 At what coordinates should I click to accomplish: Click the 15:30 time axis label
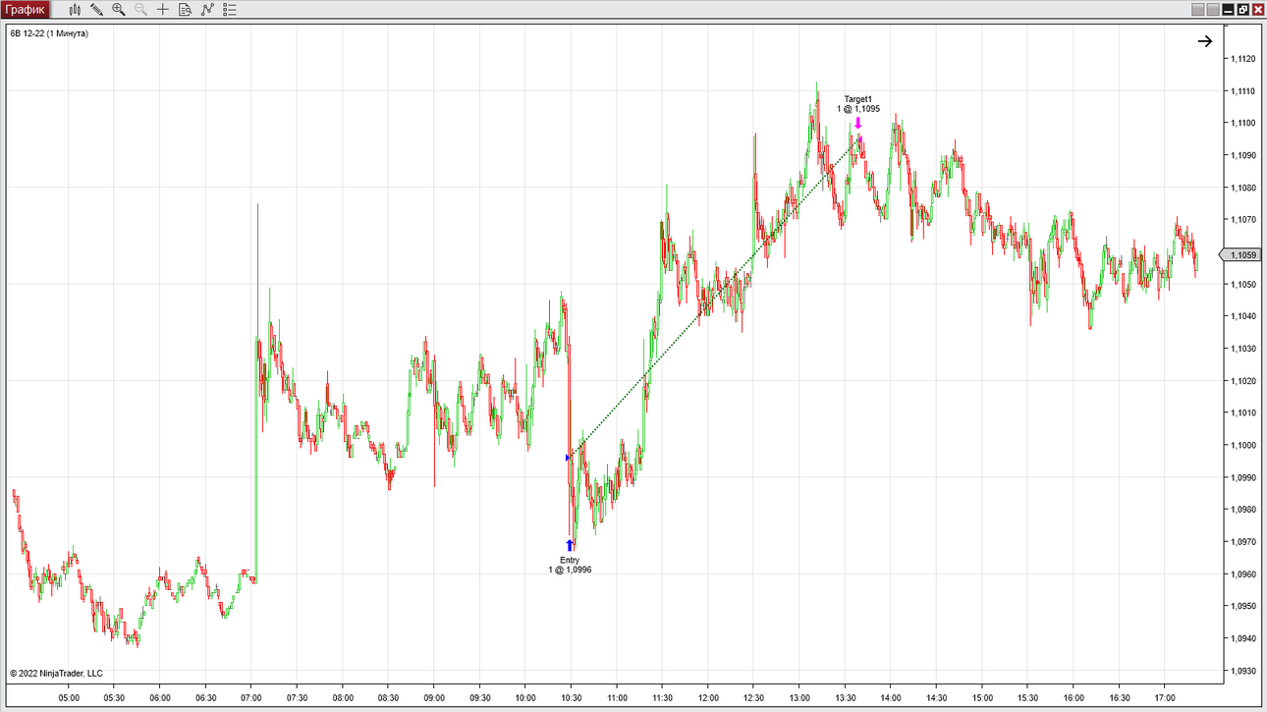(1027, 698)
